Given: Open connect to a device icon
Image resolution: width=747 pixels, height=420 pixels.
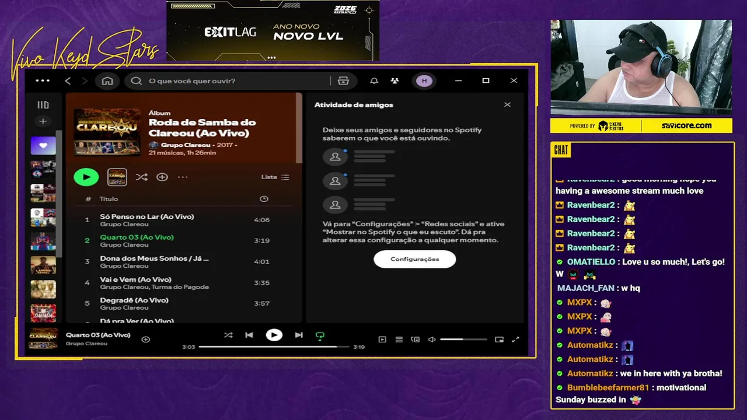Looking at the screenshot, I should coord(416,339).
